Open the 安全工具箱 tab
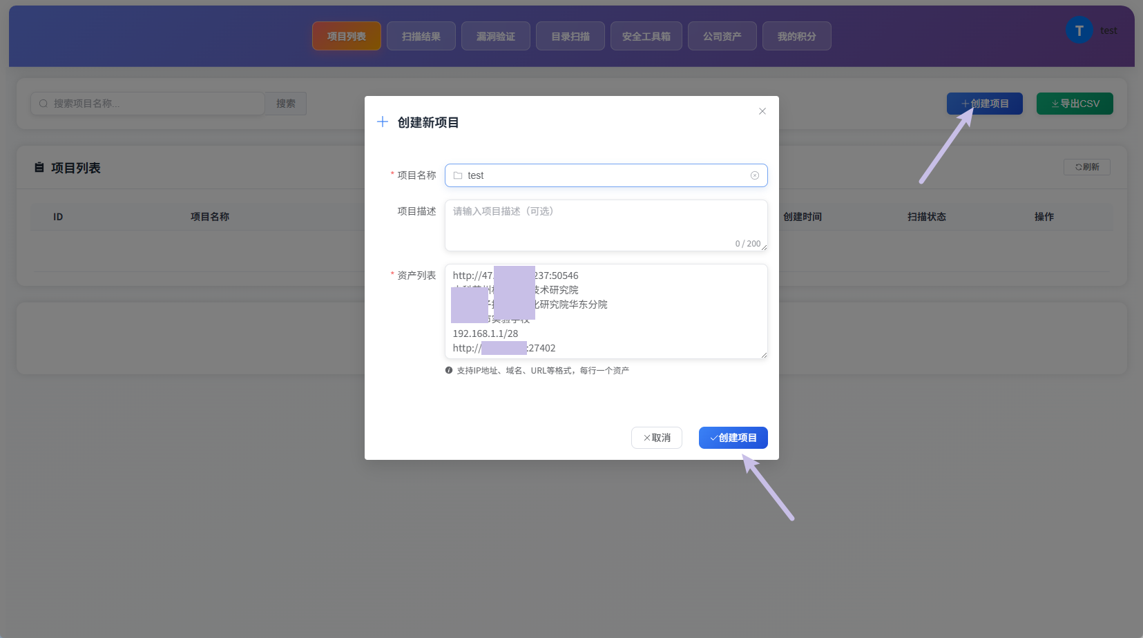 pos(646,36)
